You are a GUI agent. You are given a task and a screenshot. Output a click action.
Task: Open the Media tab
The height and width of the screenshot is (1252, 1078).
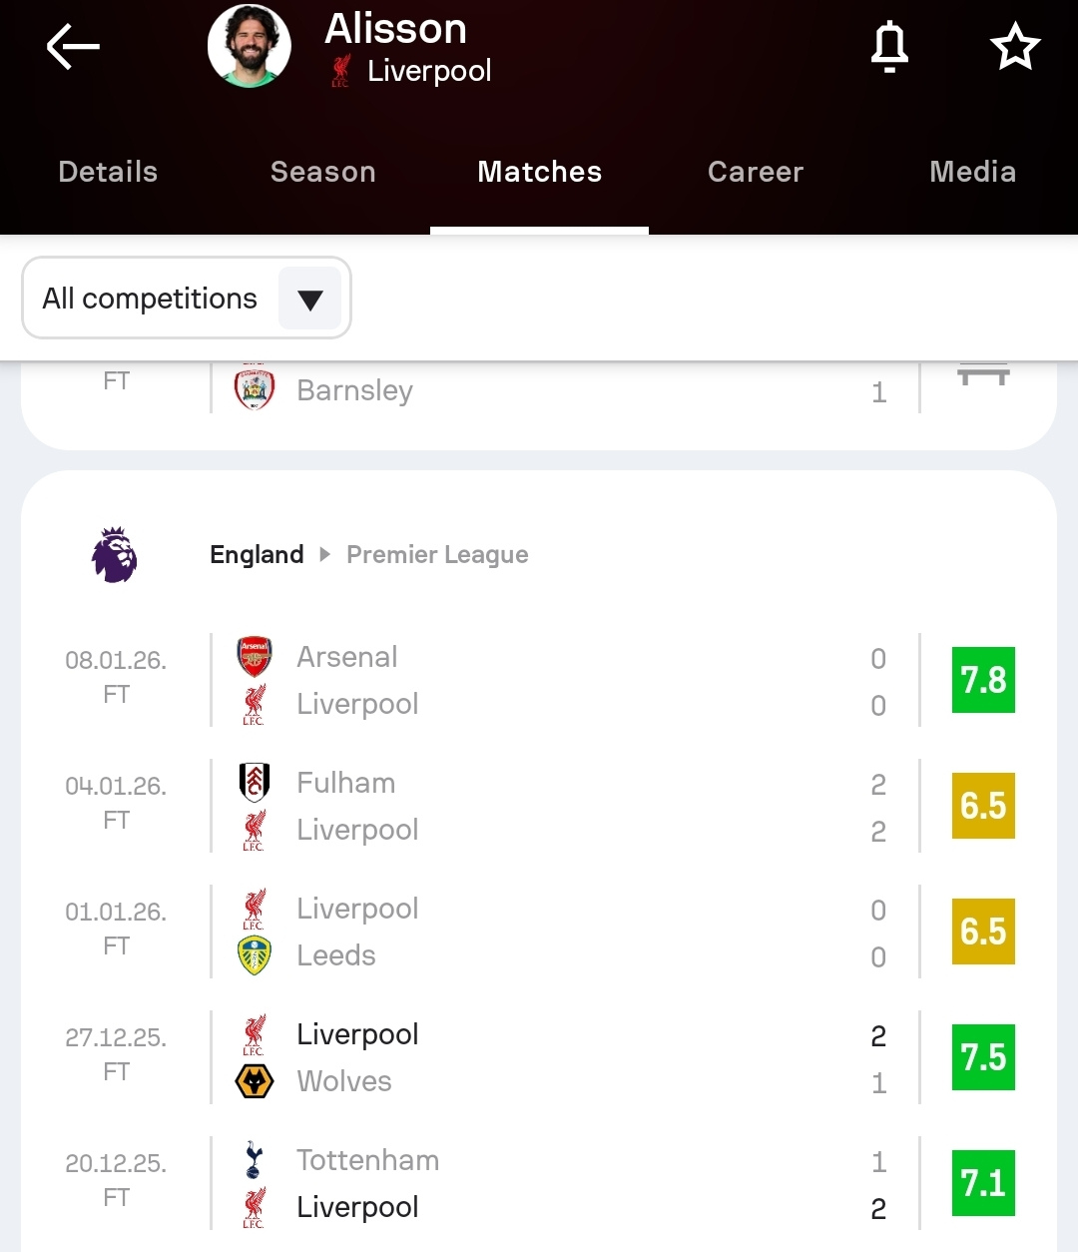click(x=972, y=172)
